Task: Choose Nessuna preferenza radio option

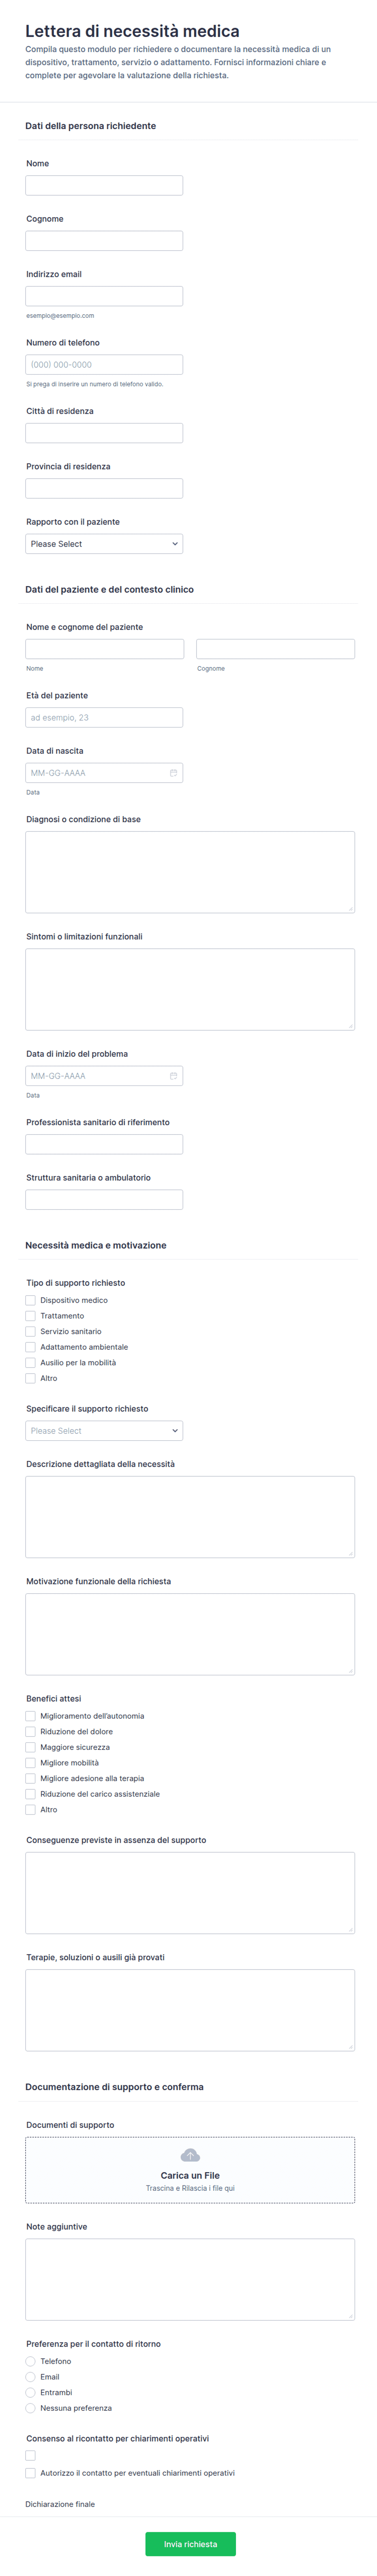Action: [31, 2408]
